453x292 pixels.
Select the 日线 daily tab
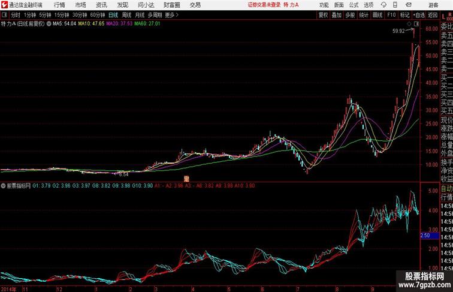113,15
